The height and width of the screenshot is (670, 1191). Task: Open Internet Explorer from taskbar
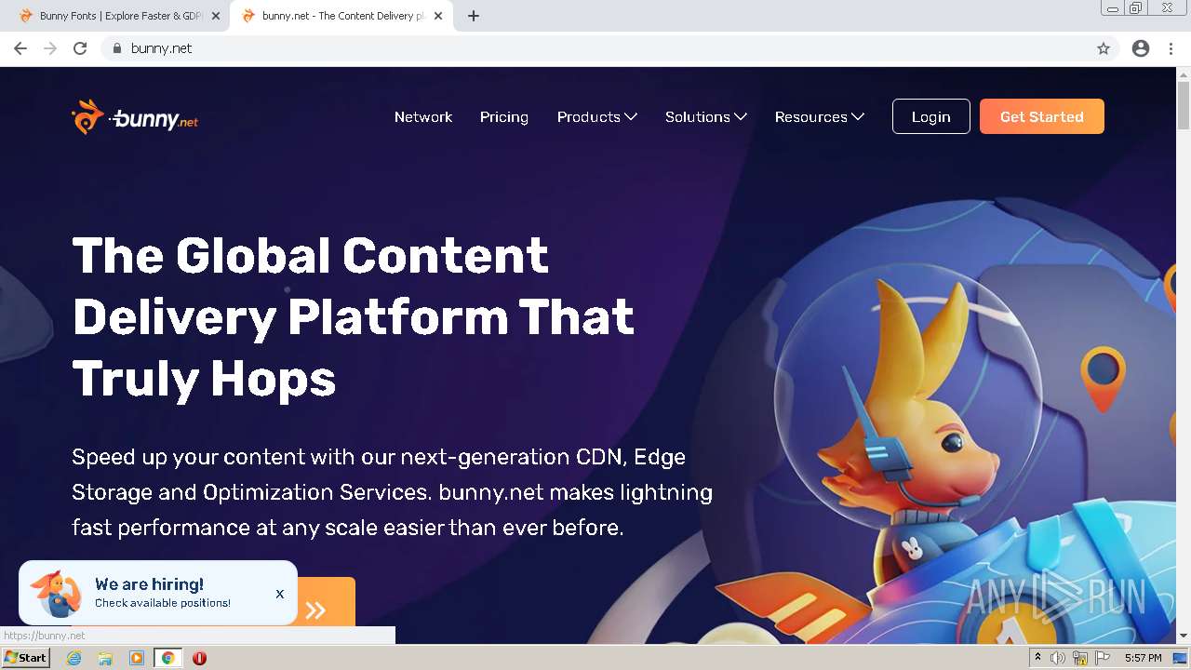pos(74,658)
